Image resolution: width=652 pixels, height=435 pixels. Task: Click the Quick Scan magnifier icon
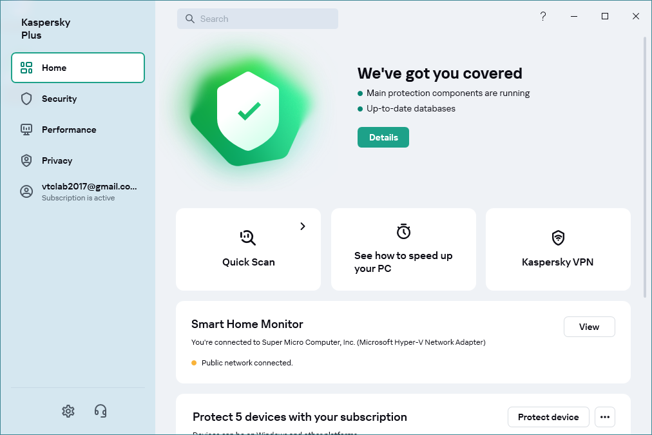pos(248,238)
